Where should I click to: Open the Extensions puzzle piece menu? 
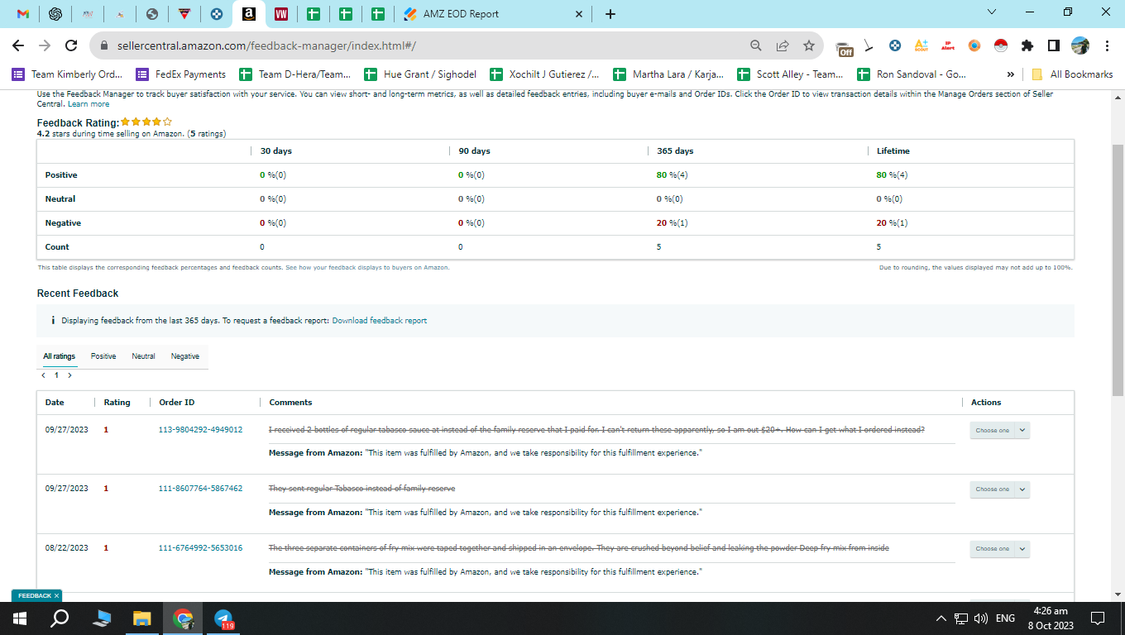tap(1027, 45)
